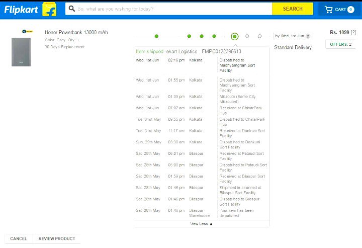Viewport: 362px width, 248px height.
Task: Open the Honor Powerbank 13000 mAh title link
Action: 76,32
